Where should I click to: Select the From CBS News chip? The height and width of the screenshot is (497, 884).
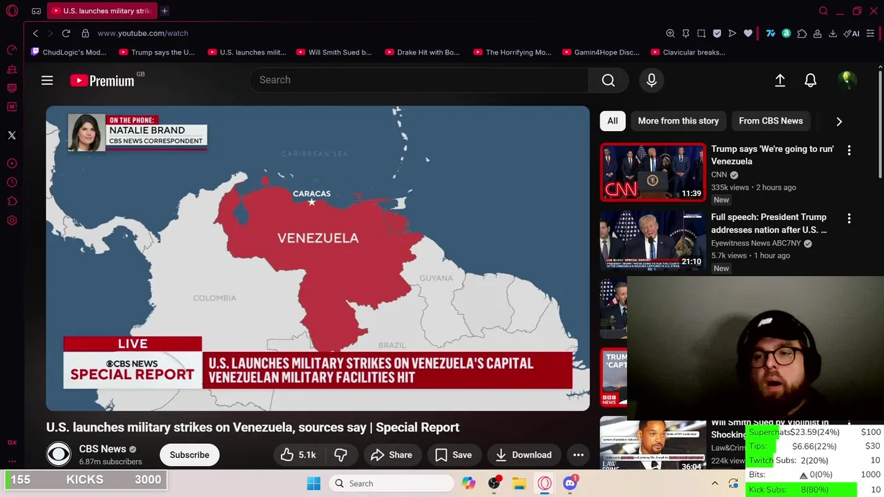(x=771, y=121)
